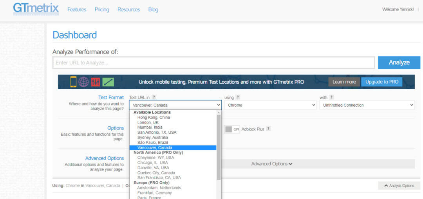Click the globe icon in PRO banner
Viewport: 423px width, 199px height.
point(84,82)
